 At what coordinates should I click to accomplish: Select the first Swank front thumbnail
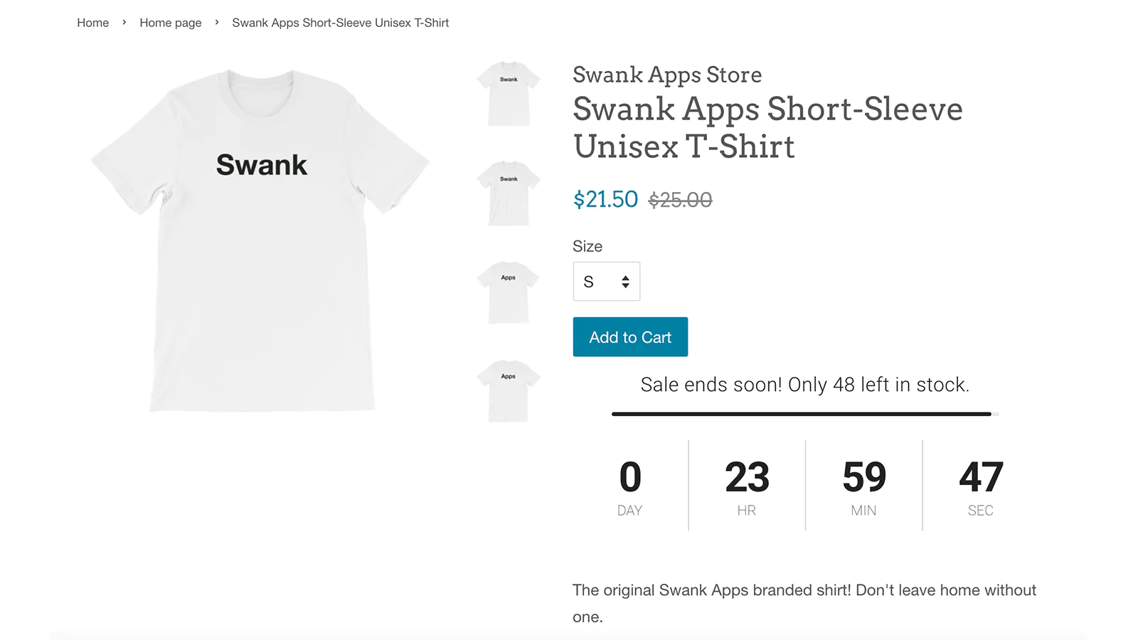click(x=507, y=95)
